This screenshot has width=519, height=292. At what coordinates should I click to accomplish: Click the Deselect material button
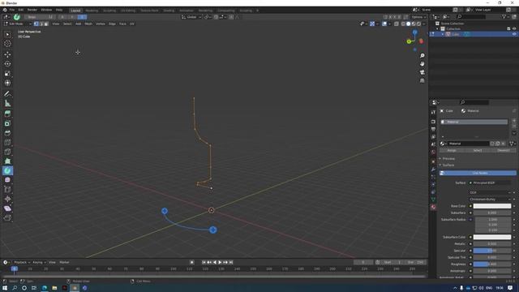(503, 150)
